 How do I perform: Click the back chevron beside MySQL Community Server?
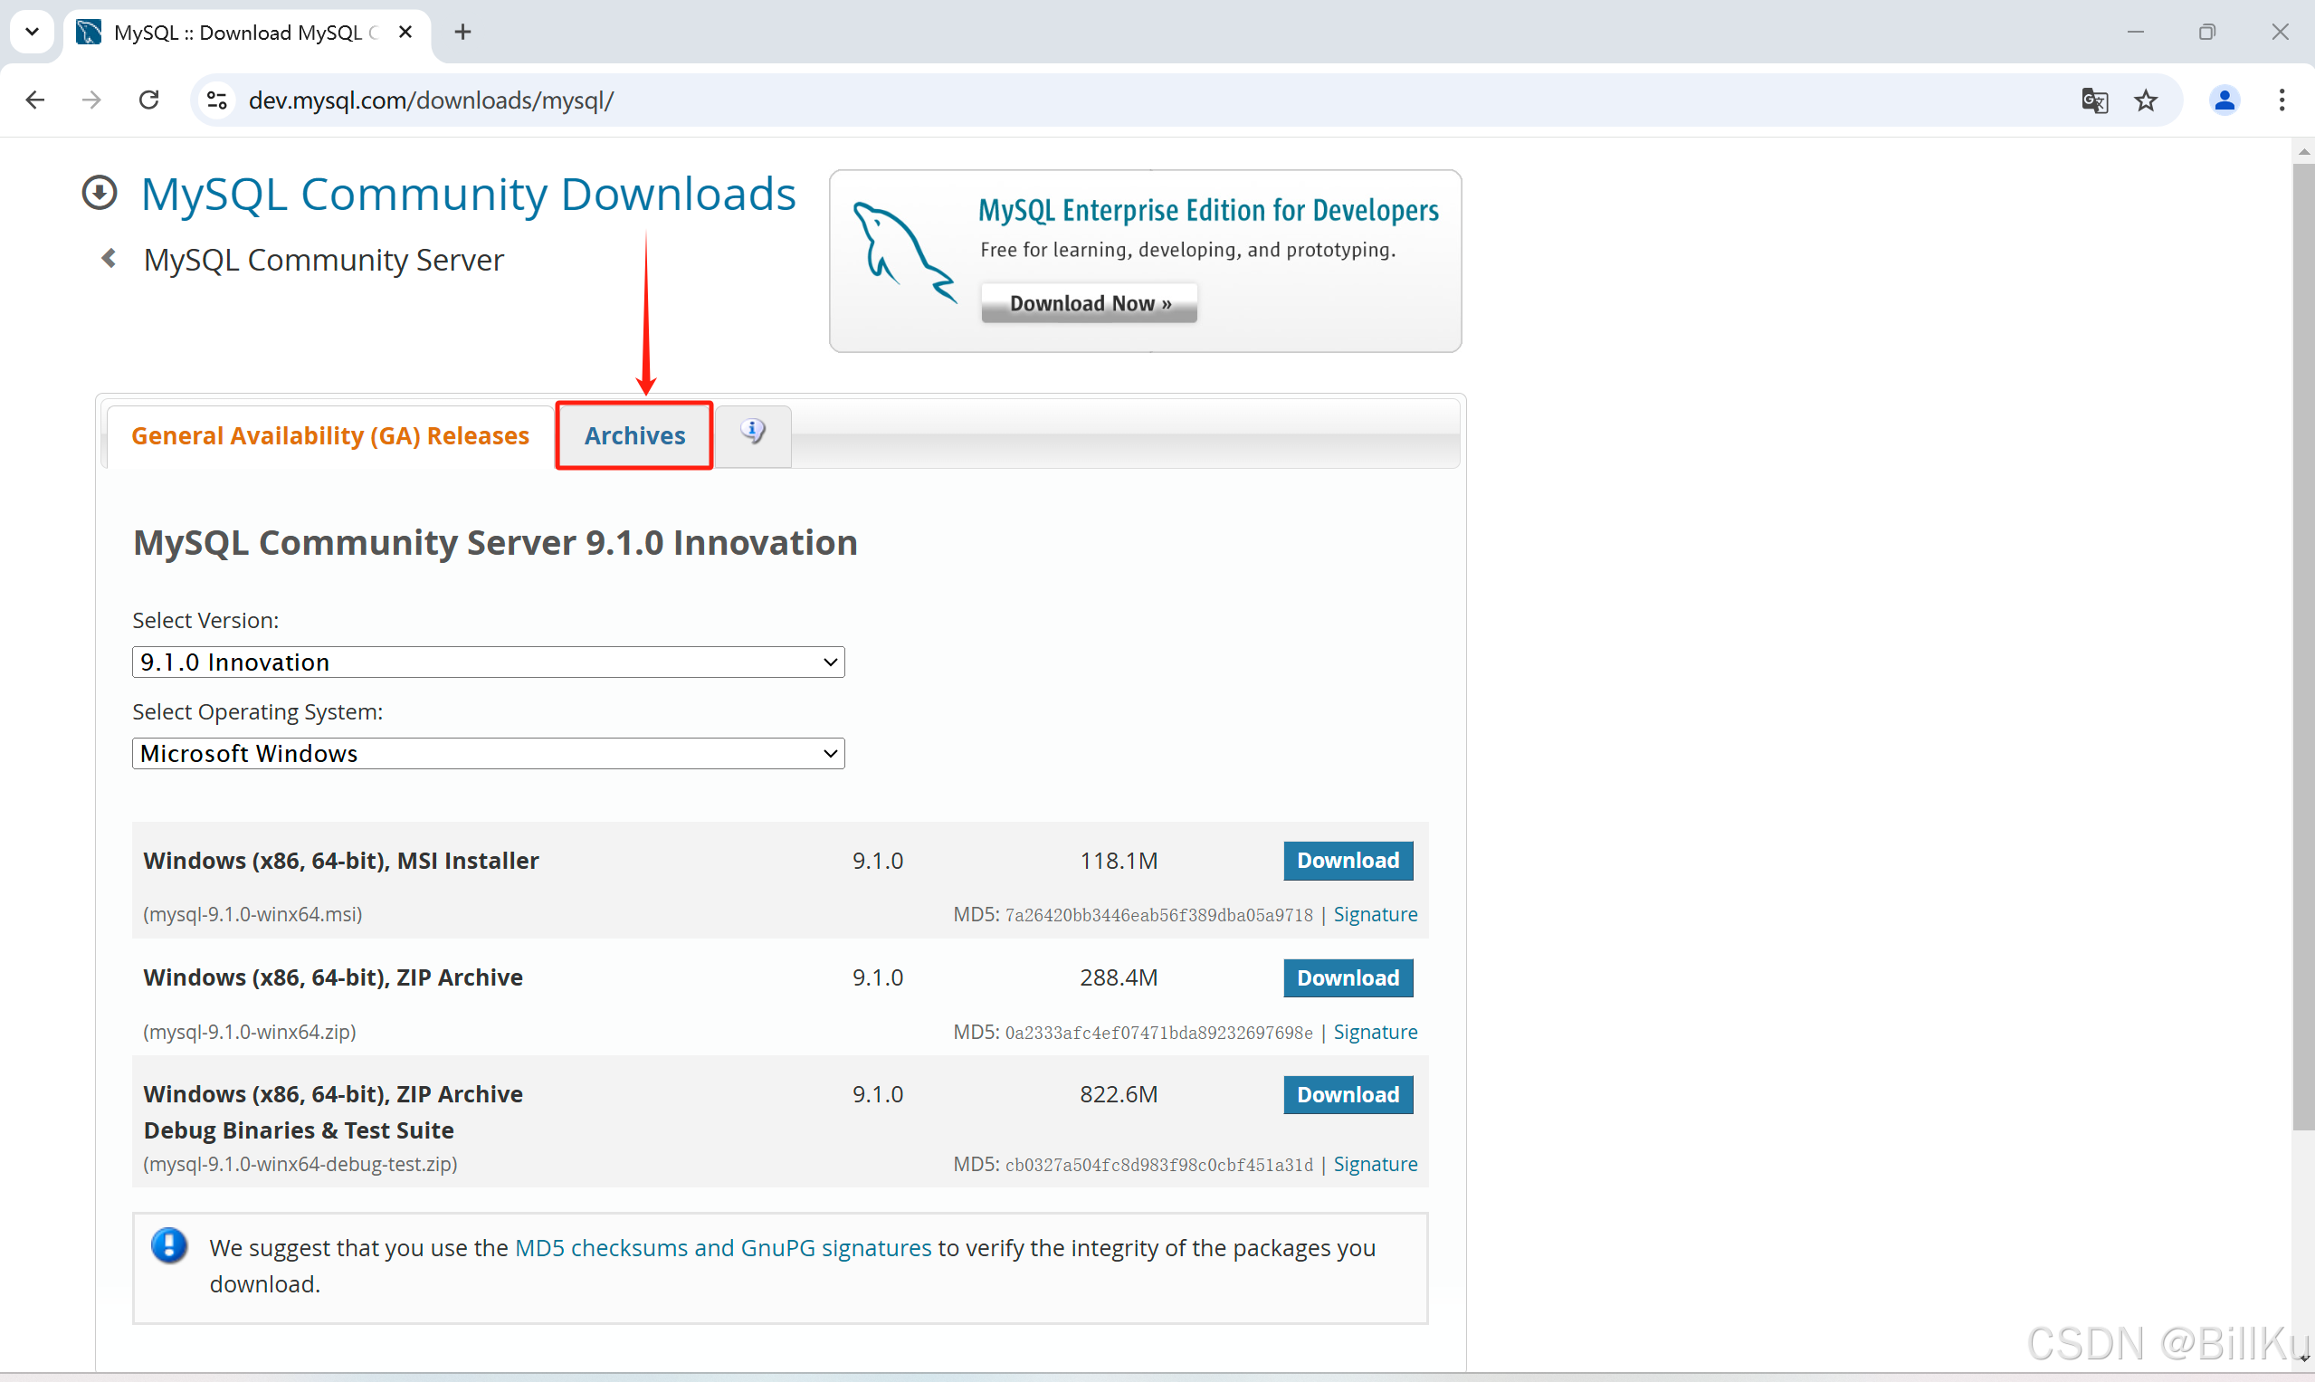109,258
